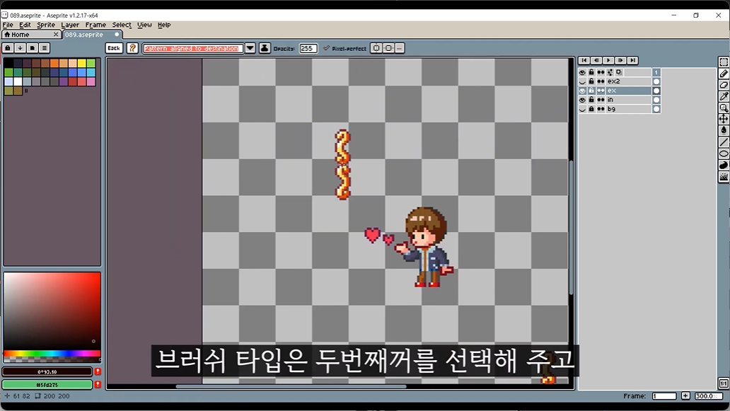
Task: Open the pattern aligned to destination combo box
Action: [x=192, y=48]
